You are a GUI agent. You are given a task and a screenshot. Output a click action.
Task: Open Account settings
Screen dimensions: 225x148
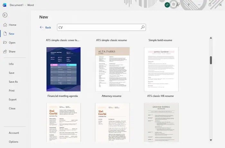click(14, 133)
